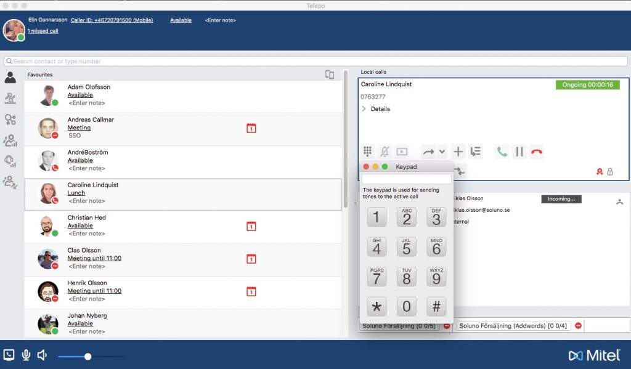
Task: Tap the star key on the keypad
Action: click(377, 306)
